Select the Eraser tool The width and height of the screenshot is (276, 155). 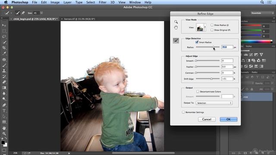(x=4, y=82)
